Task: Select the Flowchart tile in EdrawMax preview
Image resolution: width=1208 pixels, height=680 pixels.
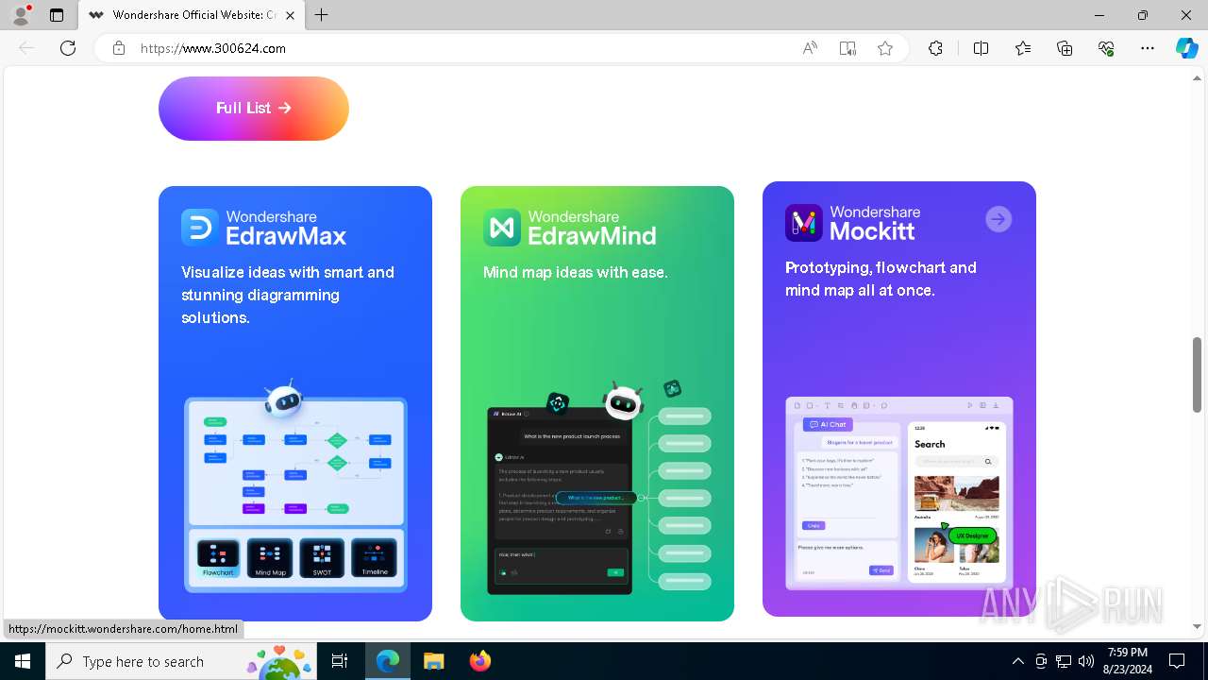Action: tap(218, 558)
